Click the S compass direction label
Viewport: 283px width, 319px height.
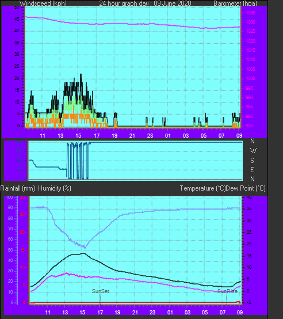point(252,161)
